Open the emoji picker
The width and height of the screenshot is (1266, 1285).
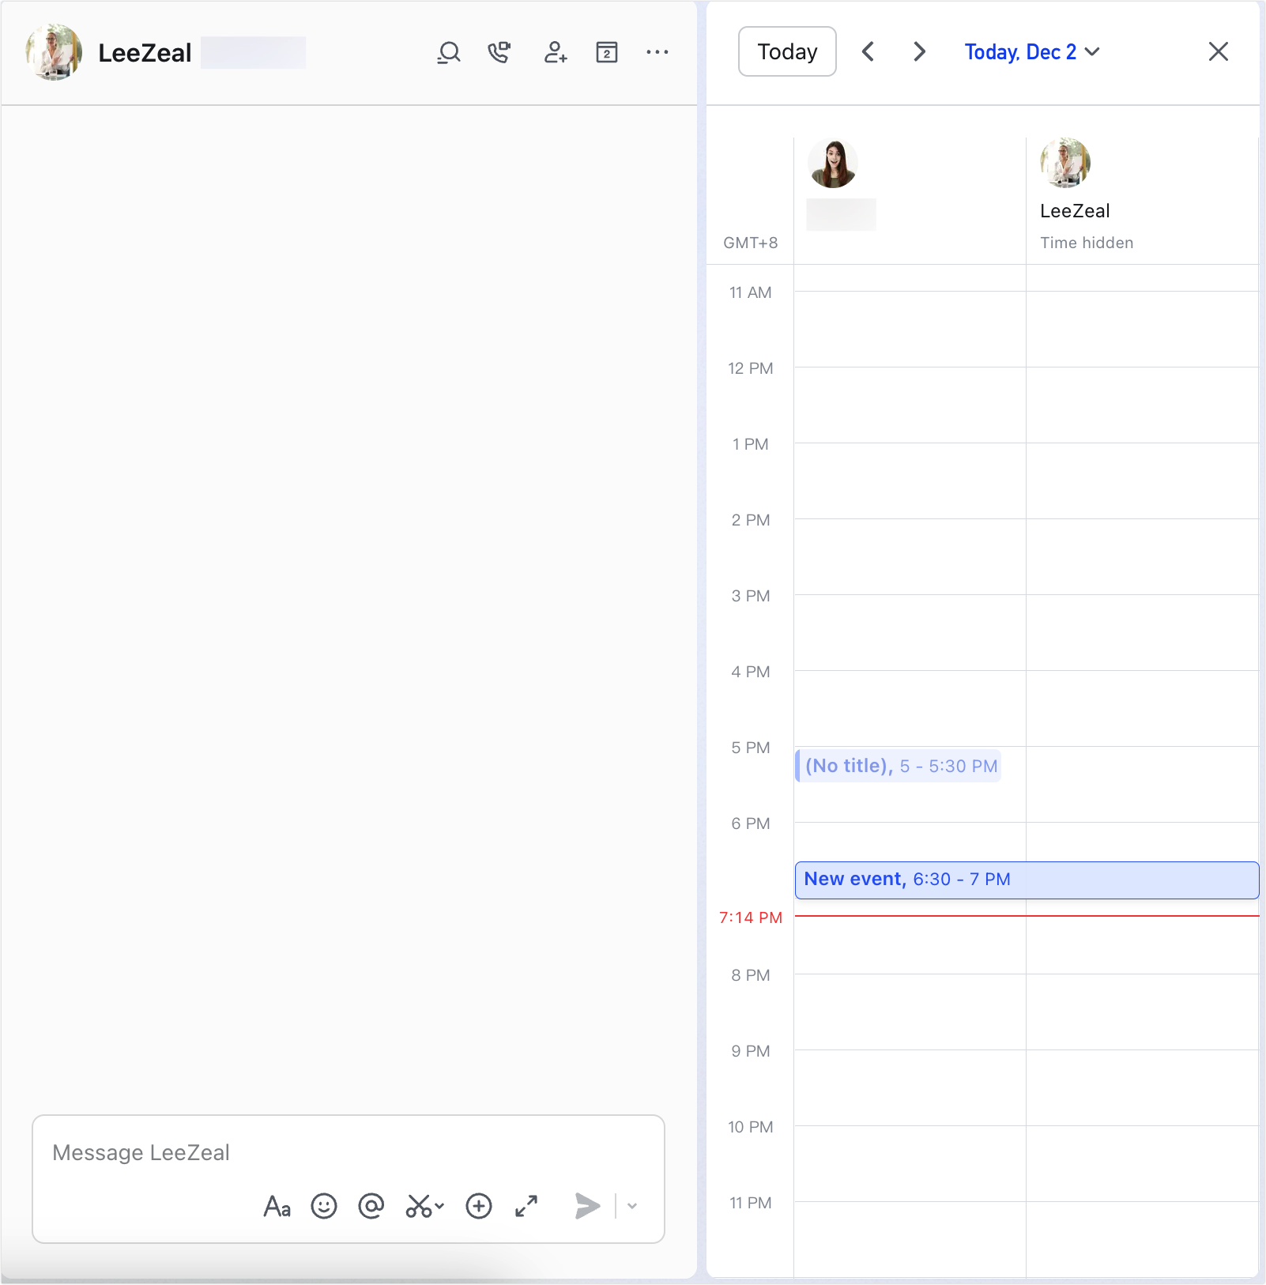323,1207
